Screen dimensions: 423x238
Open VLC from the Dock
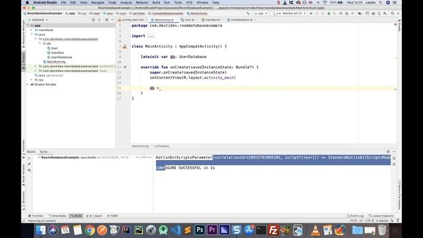pos(315,230)
